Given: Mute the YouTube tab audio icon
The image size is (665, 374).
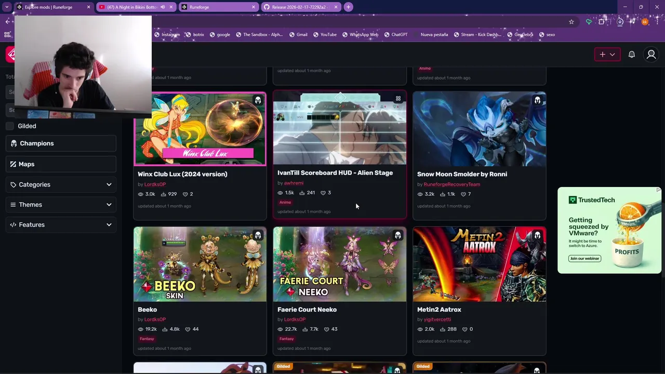Looking at the screenshot, I should [x=163, y=7].
